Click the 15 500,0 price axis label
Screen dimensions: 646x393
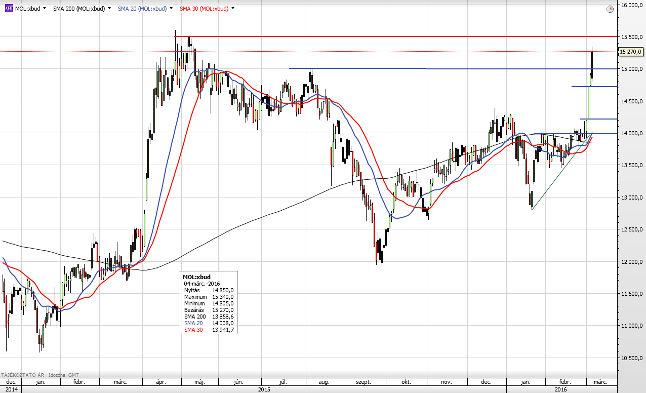[x=632, y=37]
